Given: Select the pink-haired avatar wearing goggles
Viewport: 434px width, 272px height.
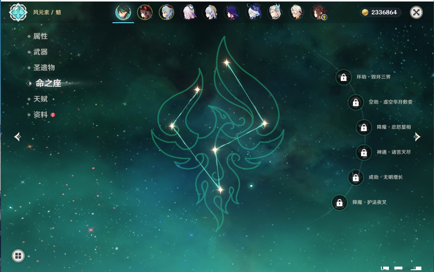Looking at the screenshot, I should coord(188,12).
